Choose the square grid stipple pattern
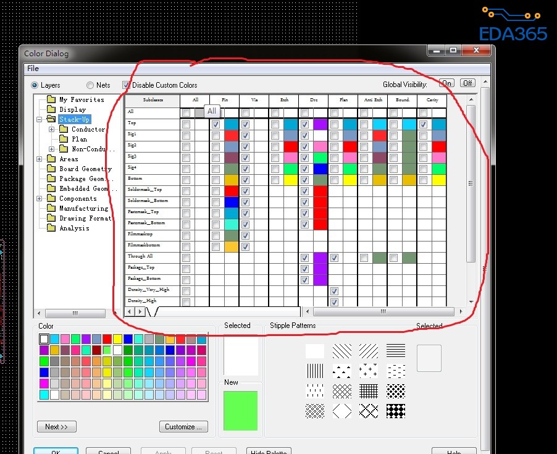Screen dimensions: 557x454 point(369,391)
